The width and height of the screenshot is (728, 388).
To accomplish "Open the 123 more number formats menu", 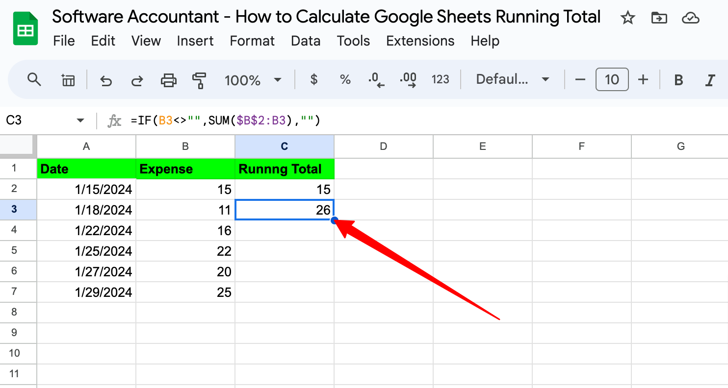I will coord(440,79).
